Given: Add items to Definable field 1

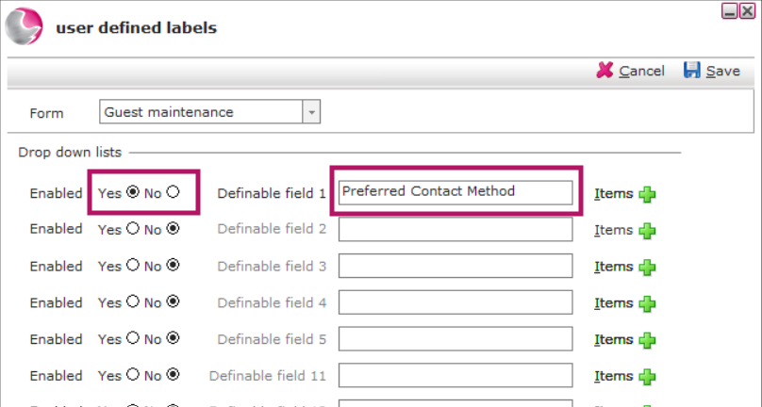Looking at the screenshot, I should pyautogui.click(x=647, y=194).
